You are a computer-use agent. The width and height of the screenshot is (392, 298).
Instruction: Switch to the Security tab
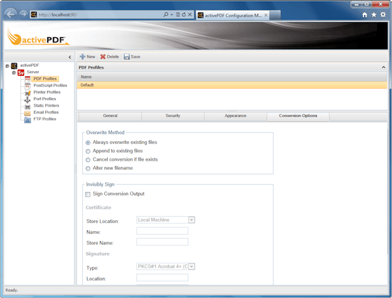(x=172, y=116)
